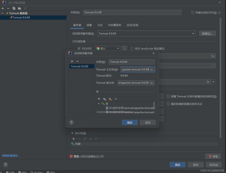Toggle preserve sessions across restarts checkbox
Image resolution: width=226 pixels, height=173 pixels.
tap(168, 104)
